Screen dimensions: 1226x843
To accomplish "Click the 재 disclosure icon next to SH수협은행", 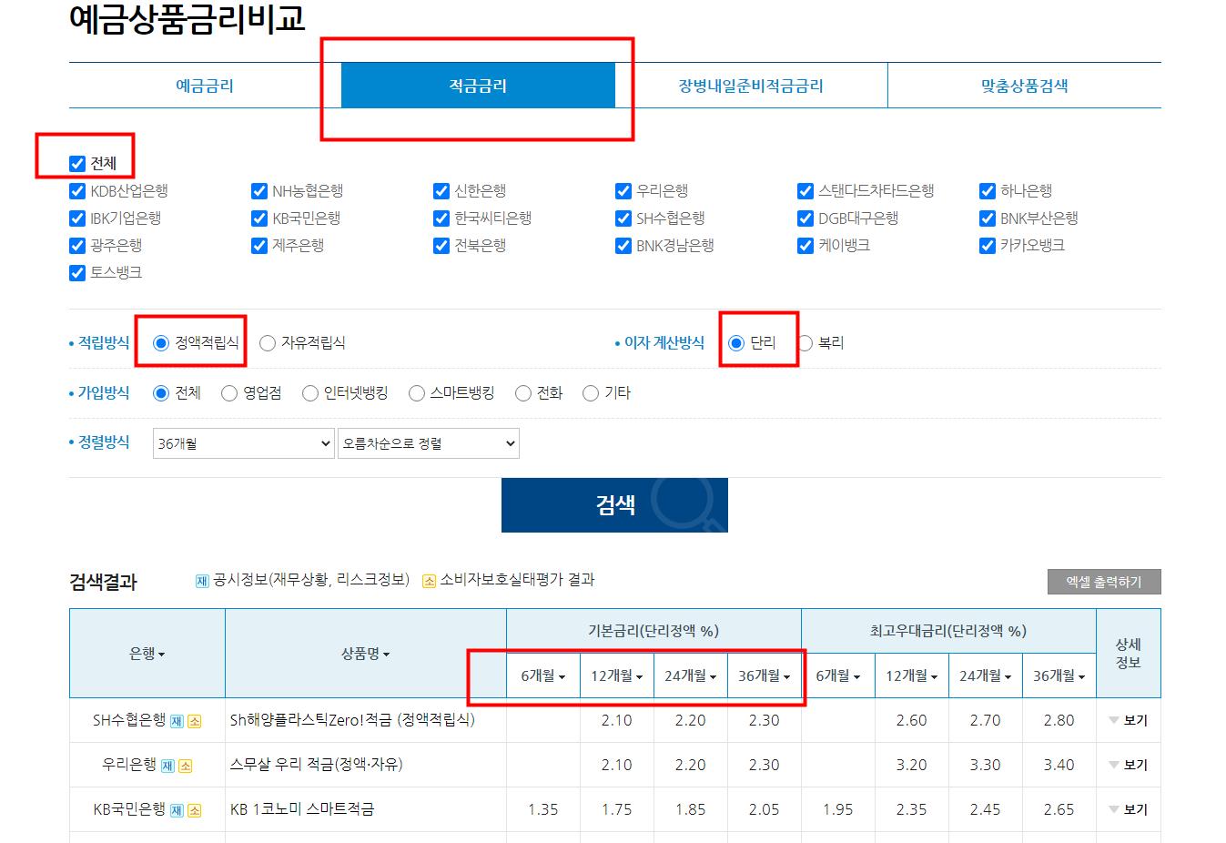I will click(x=177, y=720).
